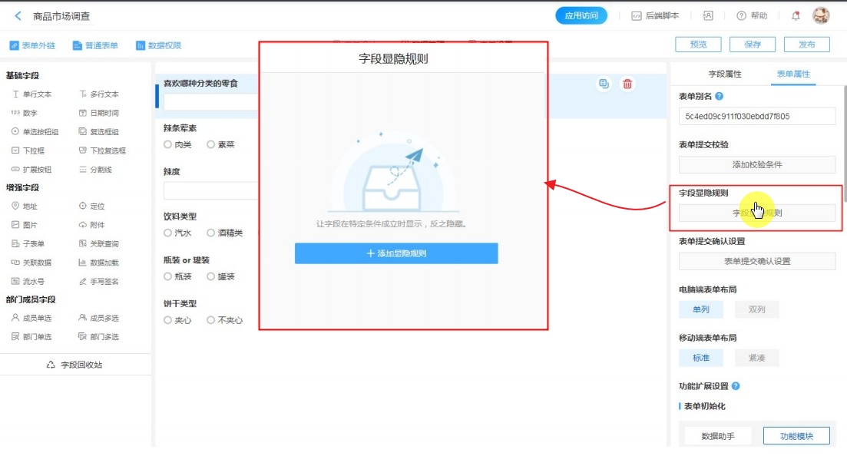Screen dimensions: 847x456
Task: Delete the selected field with trash icon
Action: click(627, 84)
